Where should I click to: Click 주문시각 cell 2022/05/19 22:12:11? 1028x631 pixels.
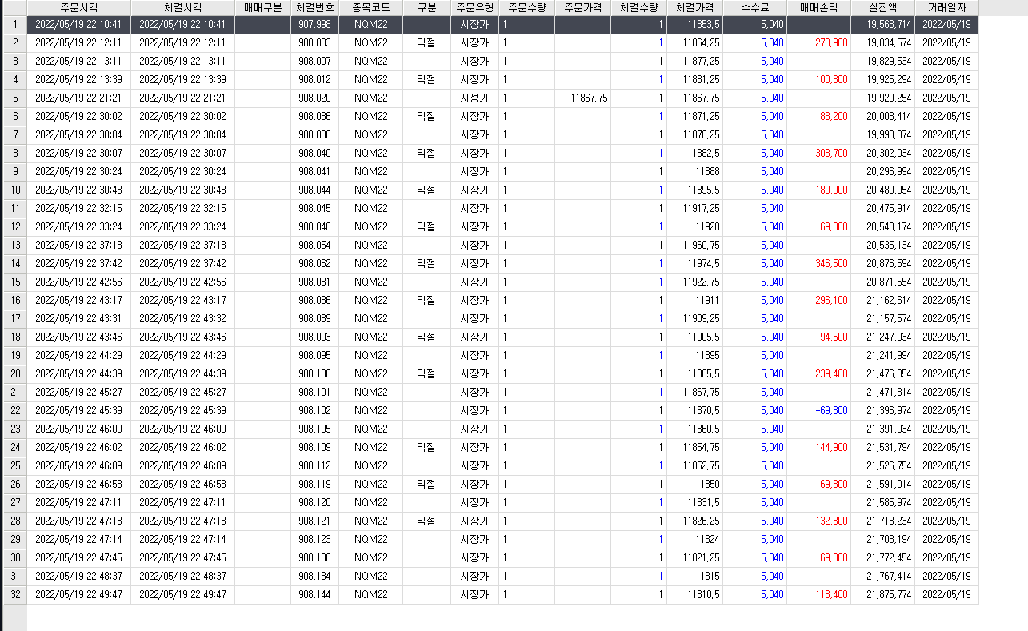pyautogui.click(x=79, y=42)
